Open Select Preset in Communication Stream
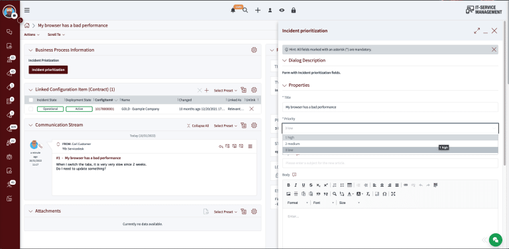The height and width of the screenshot is (249, 509). 225,125
